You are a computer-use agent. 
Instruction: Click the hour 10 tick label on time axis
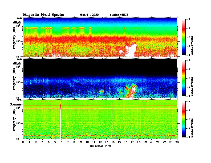tap(87, 142)
